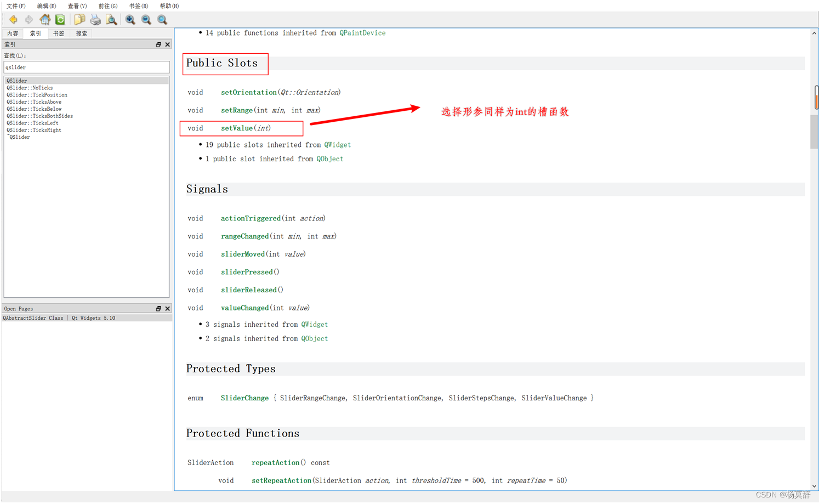The width and height of the screenshot is (819, 504).
Task: Open QWidget link in signals inherited line
Action: 315,325
